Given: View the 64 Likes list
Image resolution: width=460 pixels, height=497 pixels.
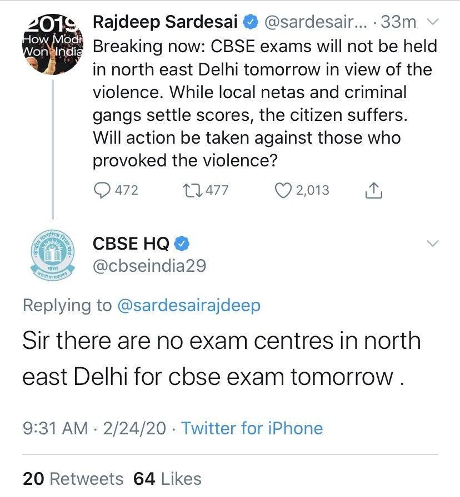Looking at the screenshot, I should [168, 478].
